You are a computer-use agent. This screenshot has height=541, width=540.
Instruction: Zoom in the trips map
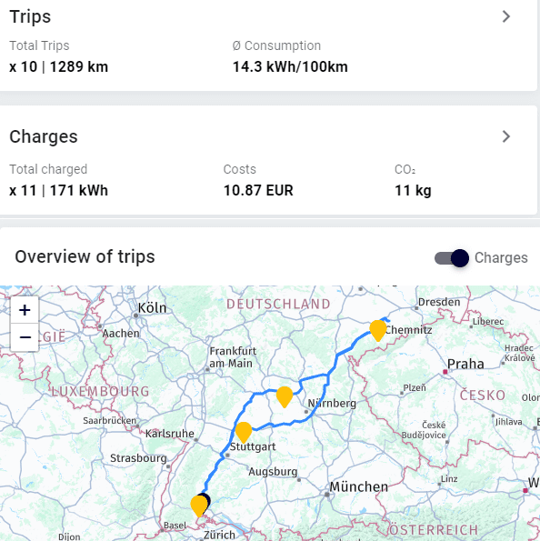click(25, 310)
